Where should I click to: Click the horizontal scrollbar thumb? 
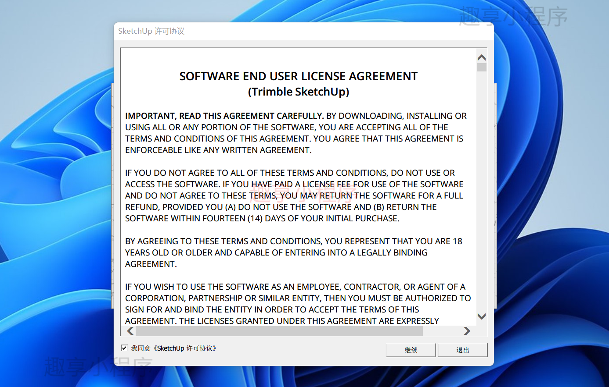tap(279, 331)
